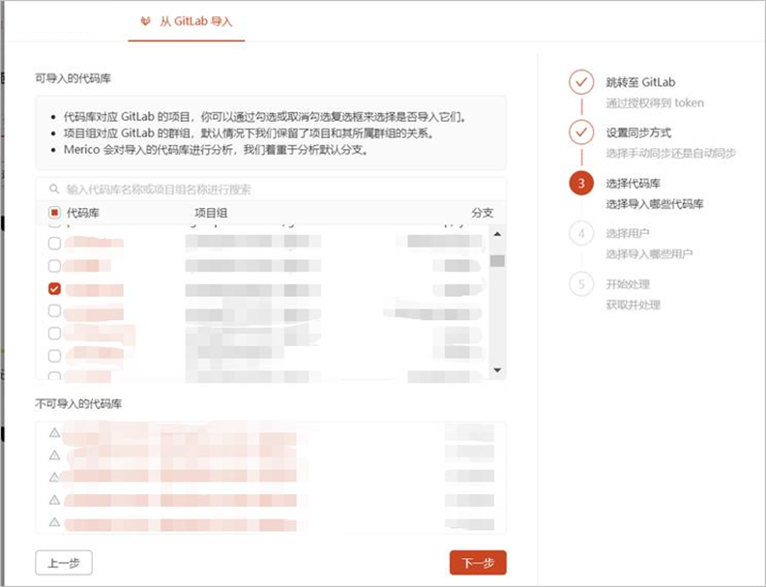Click the 开始处理 step title
This screenshot has width=766, height=587.
click(628, 283)
